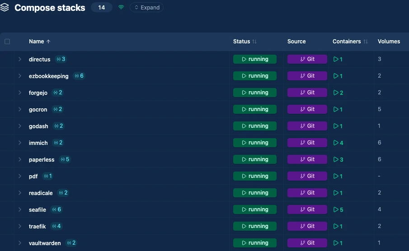Click the green live connection indicator icon
Screen dimensions: 409x251
click(x=121, y=8)
